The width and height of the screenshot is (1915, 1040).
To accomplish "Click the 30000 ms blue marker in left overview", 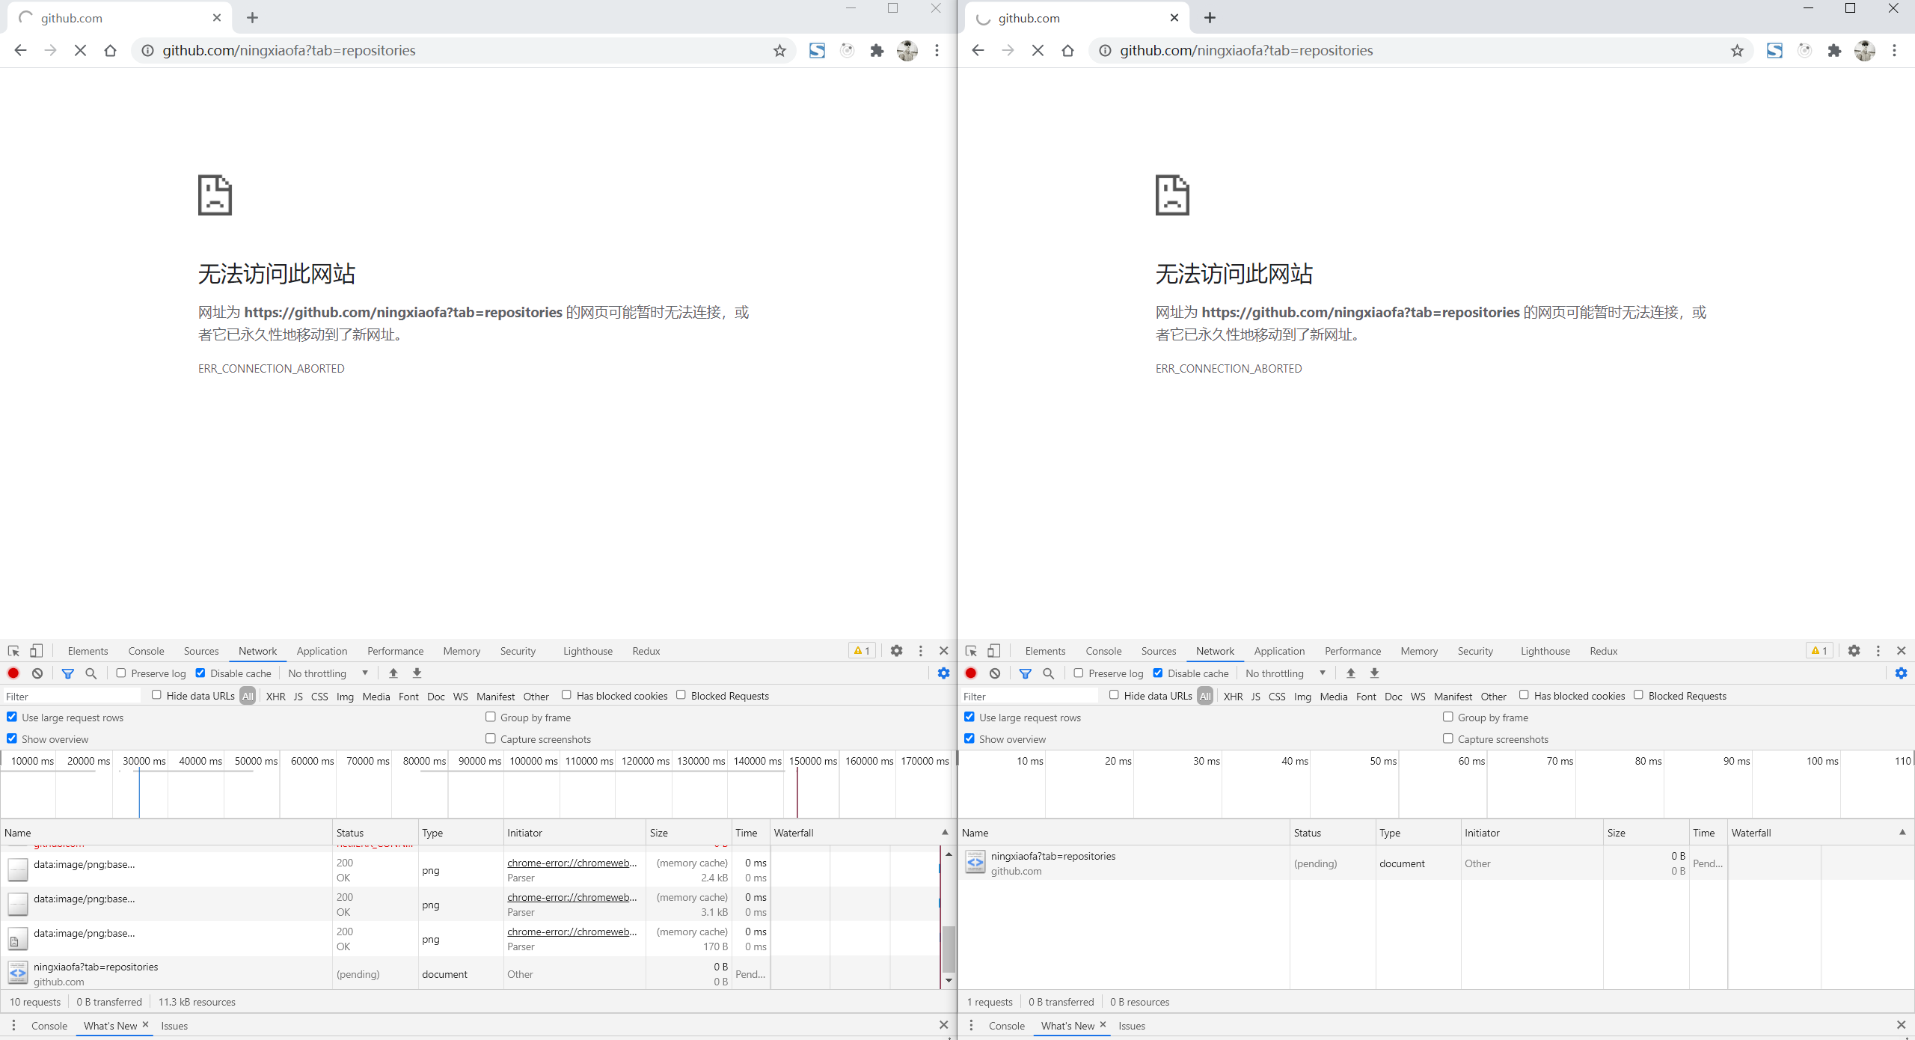I will pyautogui.click(x=139, y=793).
